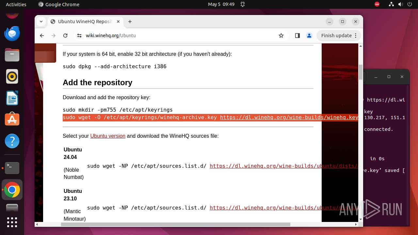The height and width of the screenshot is (235, 418).
Task: View site information icon in address bar
Action: click(79, 36)
